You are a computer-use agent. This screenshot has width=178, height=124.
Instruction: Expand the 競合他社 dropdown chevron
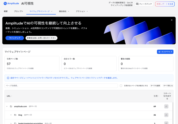[x=68, y=11]
